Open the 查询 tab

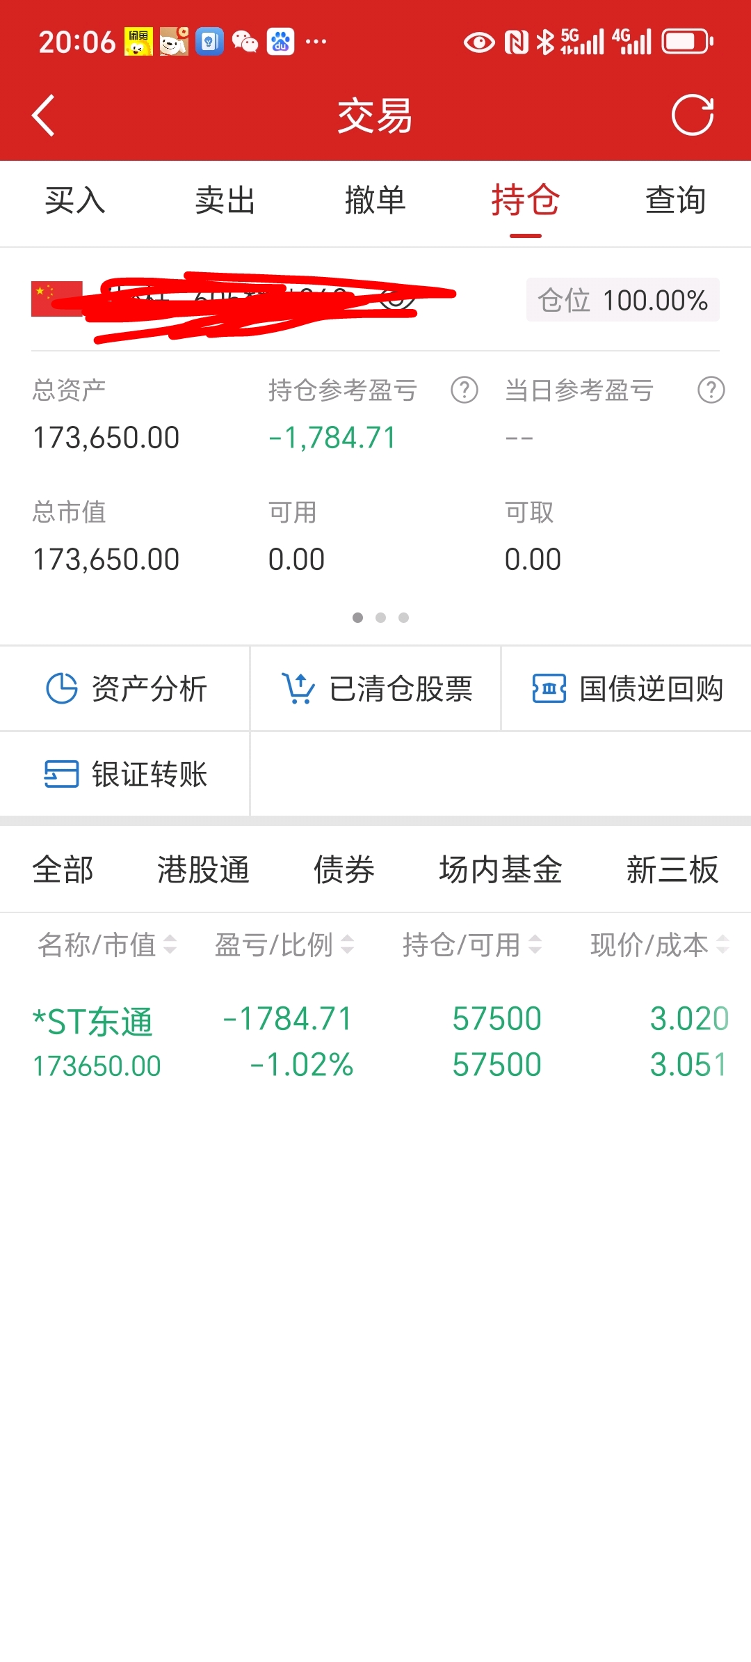coord(676,201)
